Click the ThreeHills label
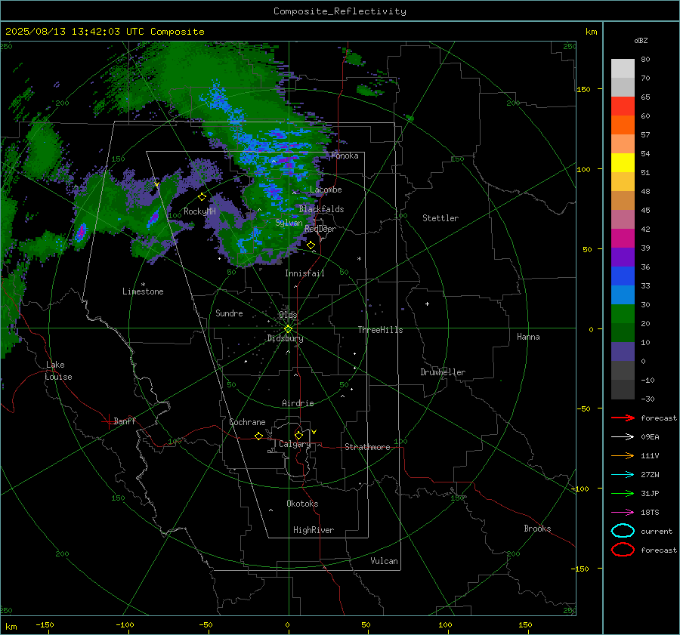The image size is (680, 635). pyautogui.click(x=380, y=330)
